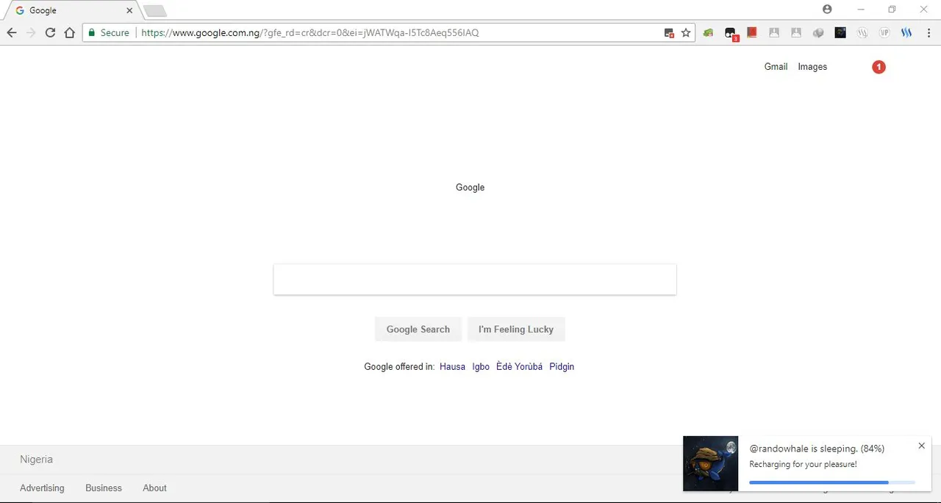Switch Google language to Èdè Yorùbá
The image size is (941, 503).
click(x=519, y=366)
